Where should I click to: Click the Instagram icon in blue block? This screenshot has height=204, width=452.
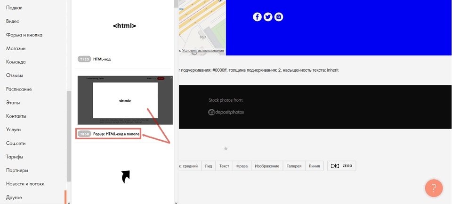pos(279,17)
